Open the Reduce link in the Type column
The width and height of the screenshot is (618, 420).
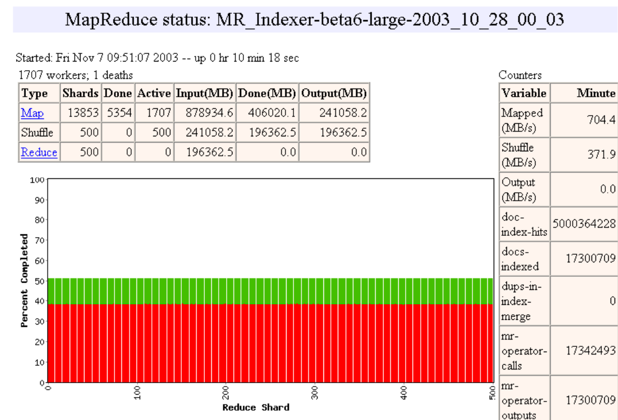pyautogui.click(x=39, y=152)
